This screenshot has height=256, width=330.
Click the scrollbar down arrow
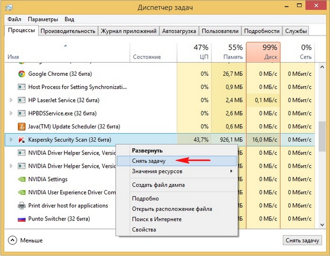(x=322, y=225)
